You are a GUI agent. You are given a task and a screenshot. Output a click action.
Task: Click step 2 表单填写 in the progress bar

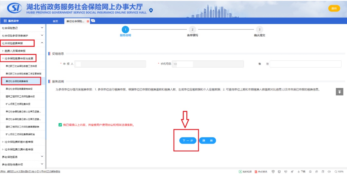tap(192, 31)
